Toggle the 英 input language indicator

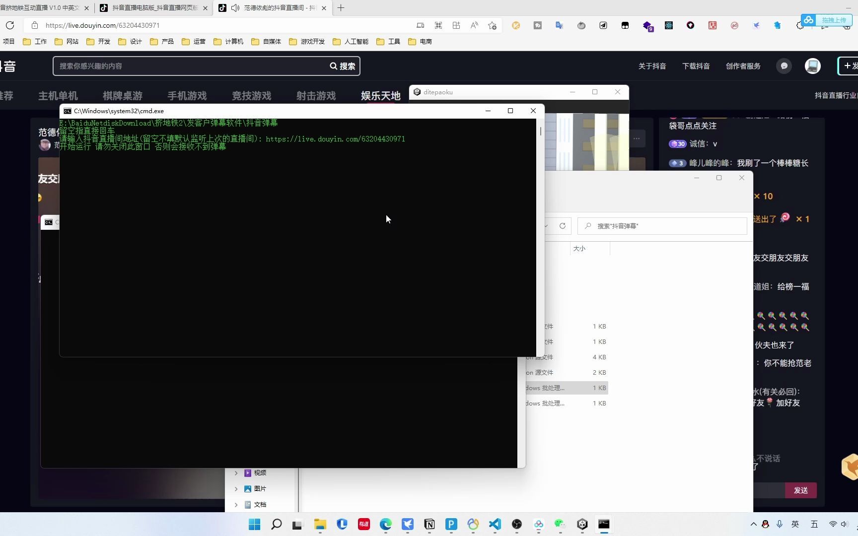[x=795, y=524]
